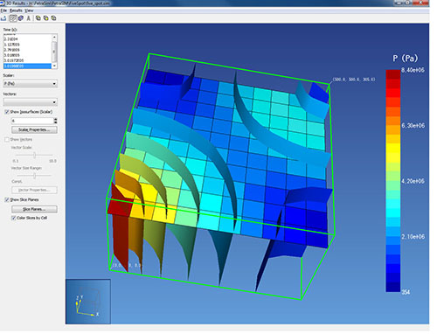Select the boxed view-mode toolbar icon

(x=13, y=18)
